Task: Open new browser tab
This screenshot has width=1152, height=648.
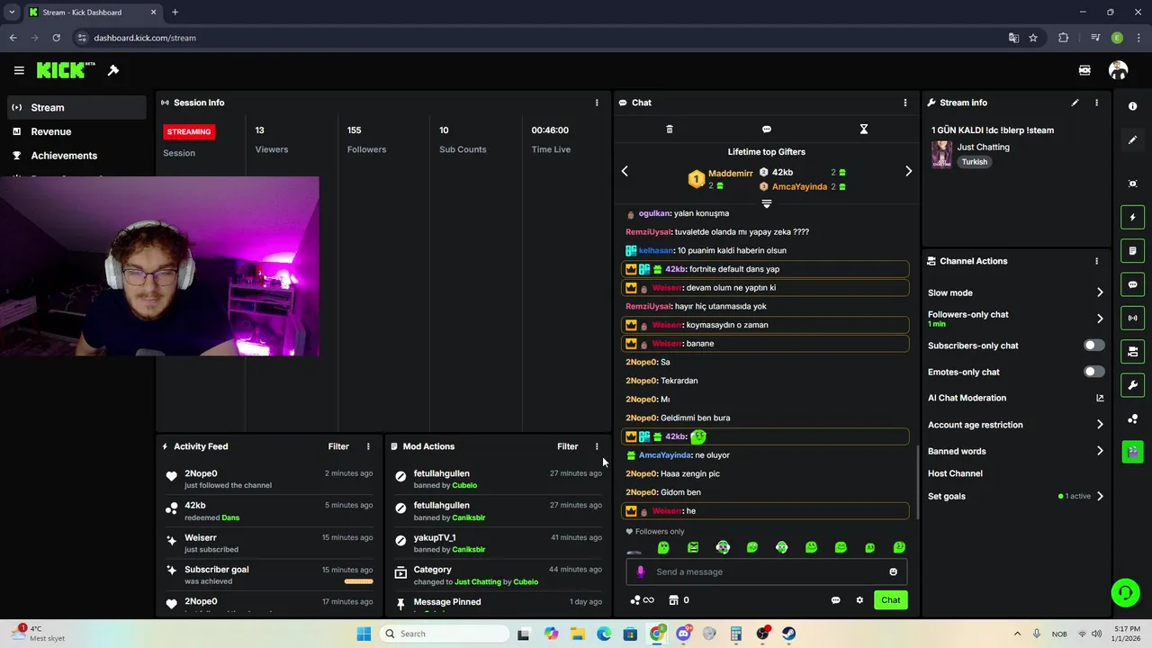Action: pos(175,13)
